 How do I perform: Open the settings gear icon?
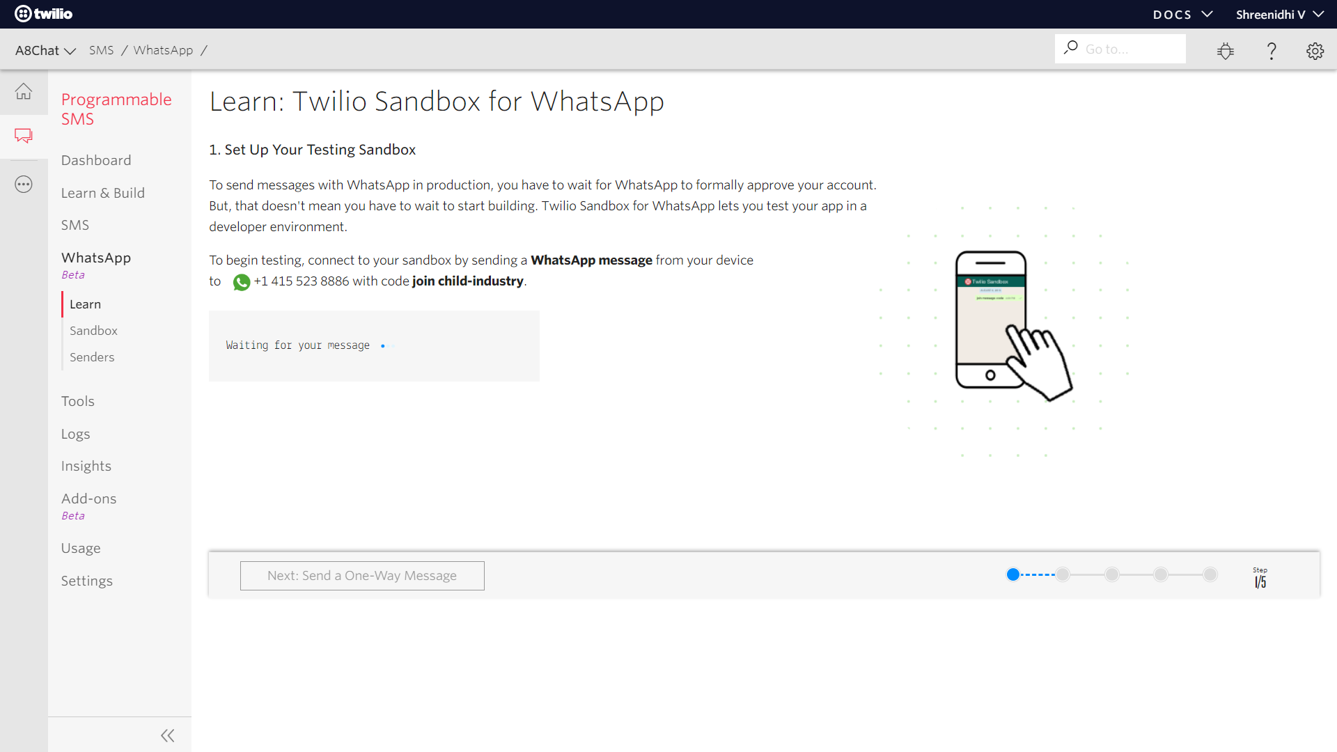pos(1315,51)
